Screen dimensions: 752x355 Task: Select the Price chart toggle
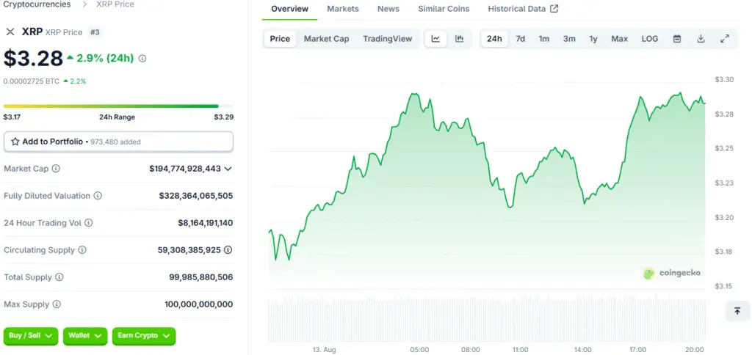pos(280,39)
